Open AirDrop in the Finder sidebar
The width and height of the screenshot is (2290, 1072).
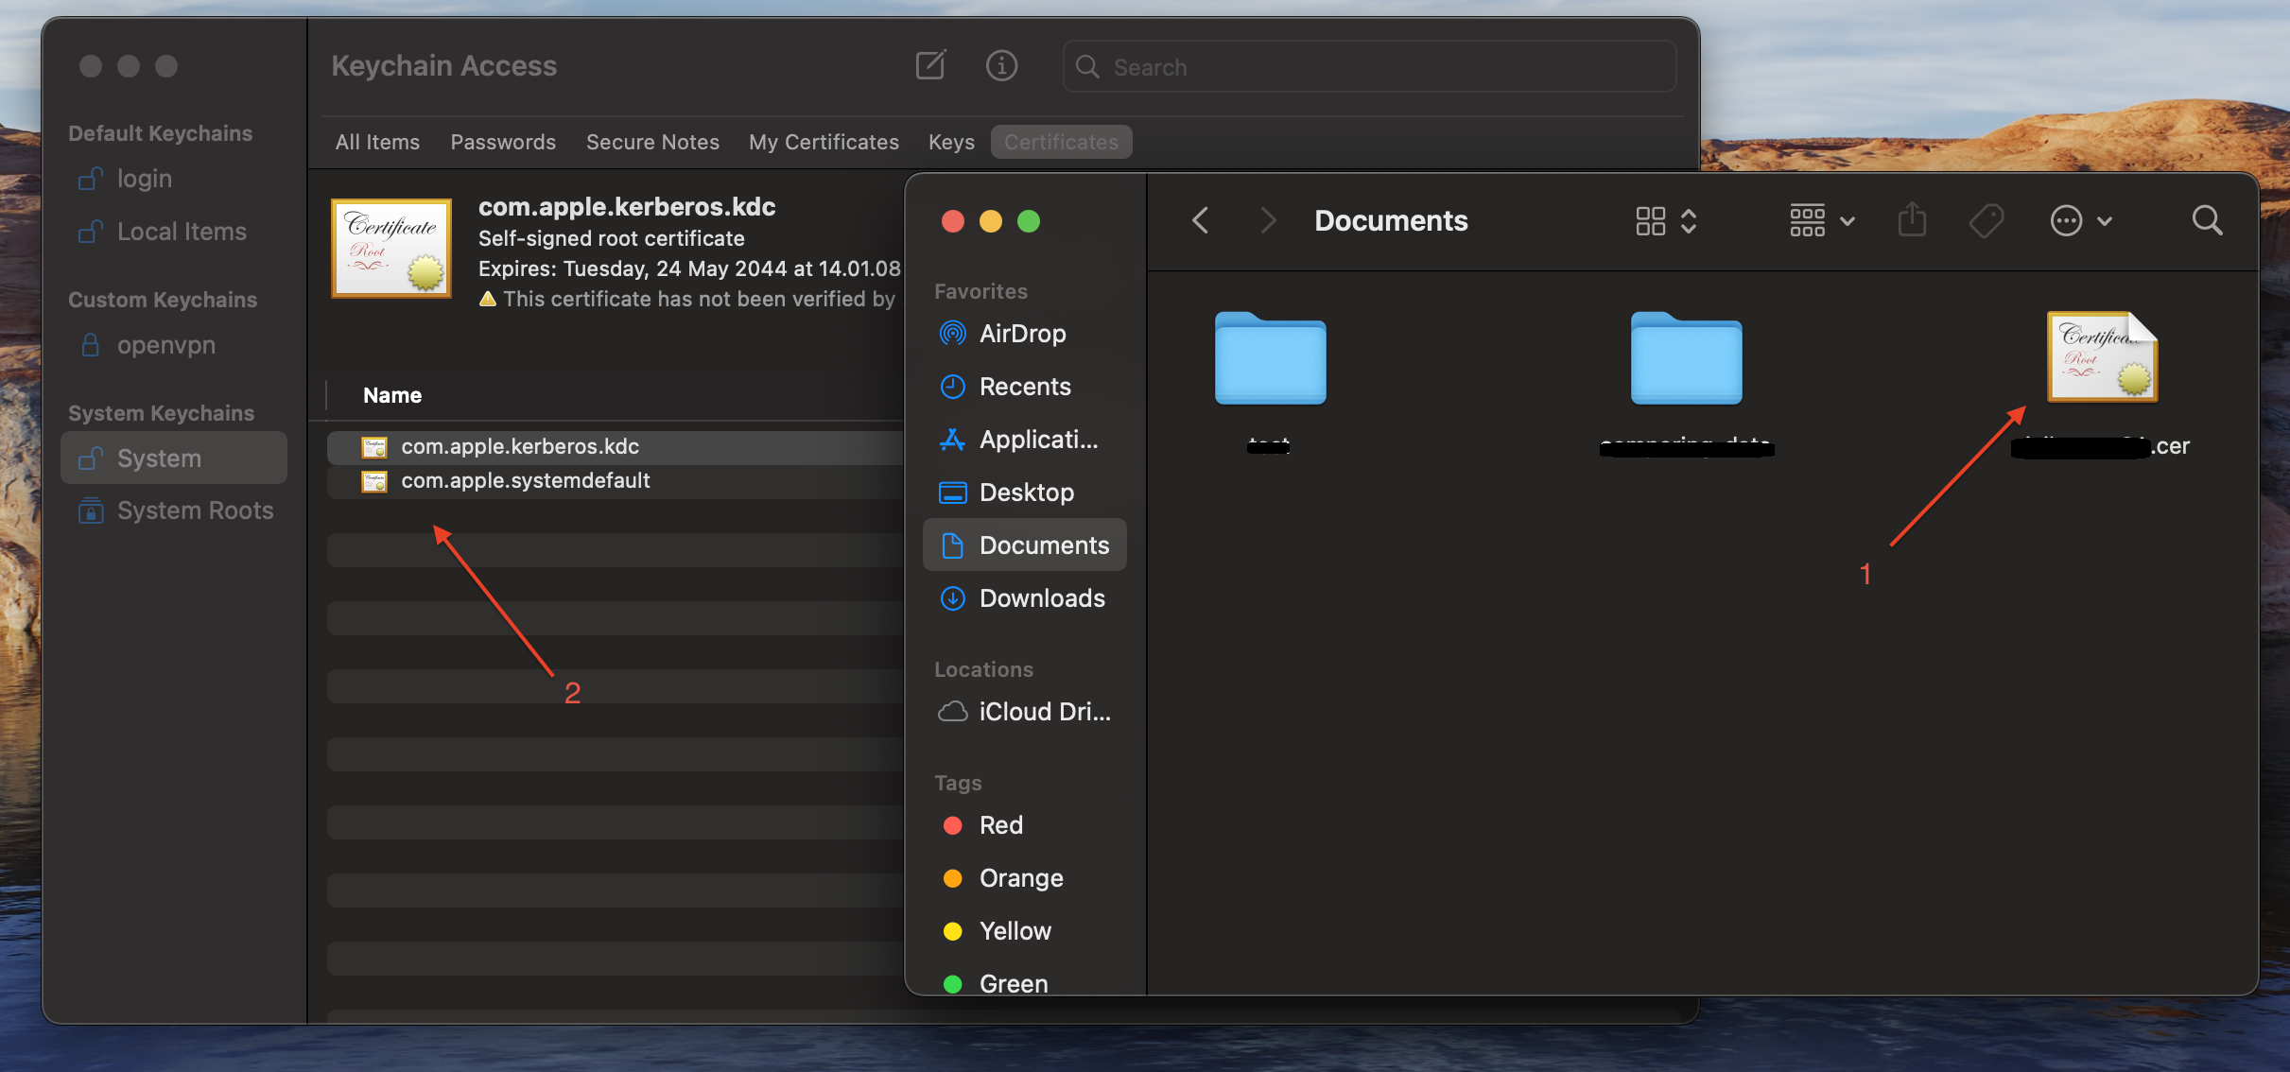click(1025, 334)
